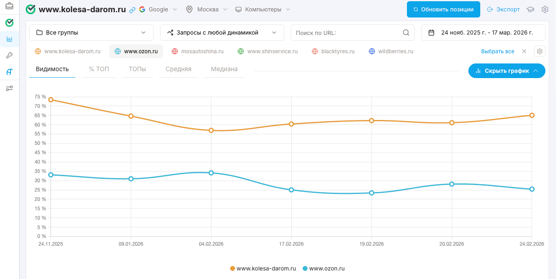Toggle mosautoshina.ru competitor on chart
556x279 pixels.
(x=198, y=51)
